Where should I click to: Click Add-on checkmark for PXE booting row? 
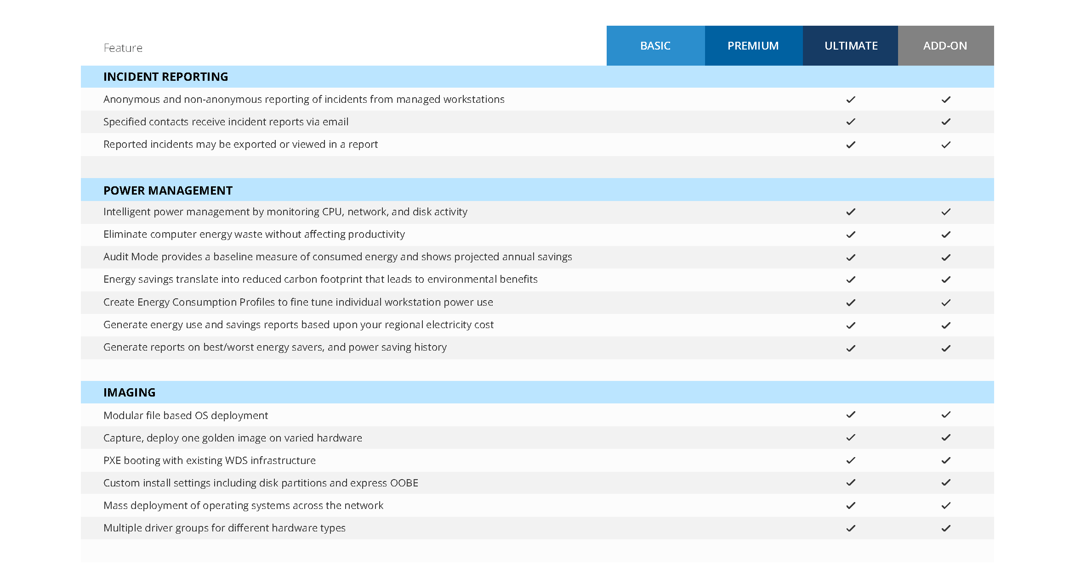(945, 460)
